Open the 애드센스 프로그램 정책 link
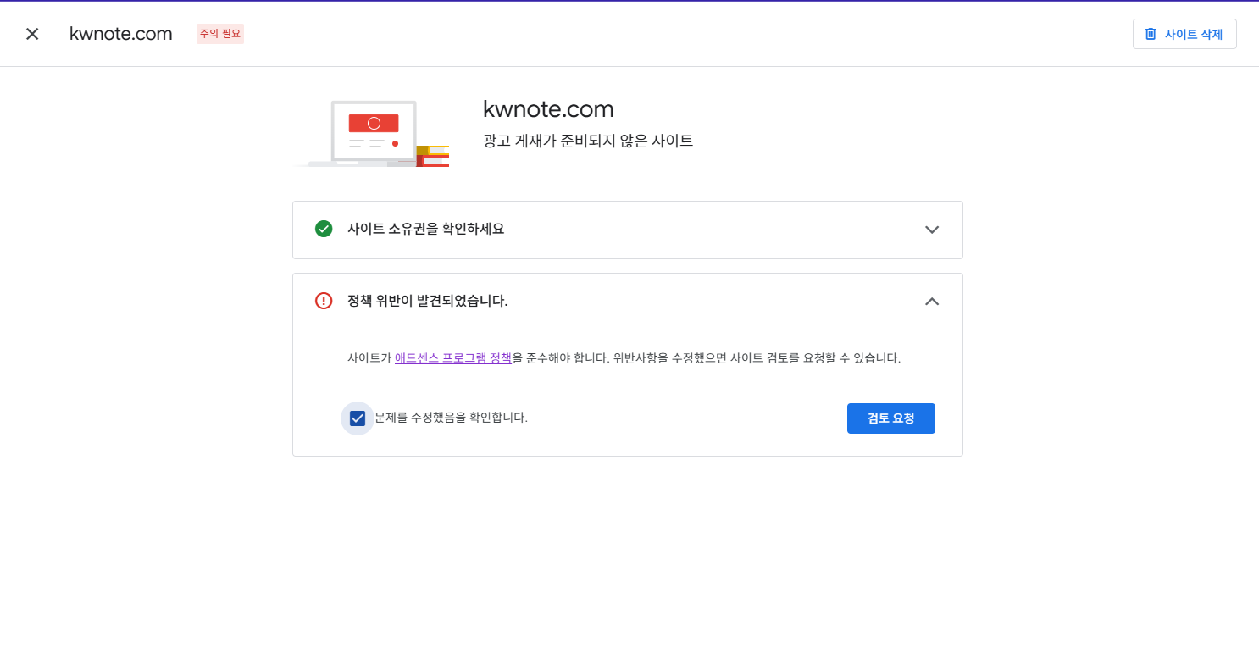 [453, 357]
